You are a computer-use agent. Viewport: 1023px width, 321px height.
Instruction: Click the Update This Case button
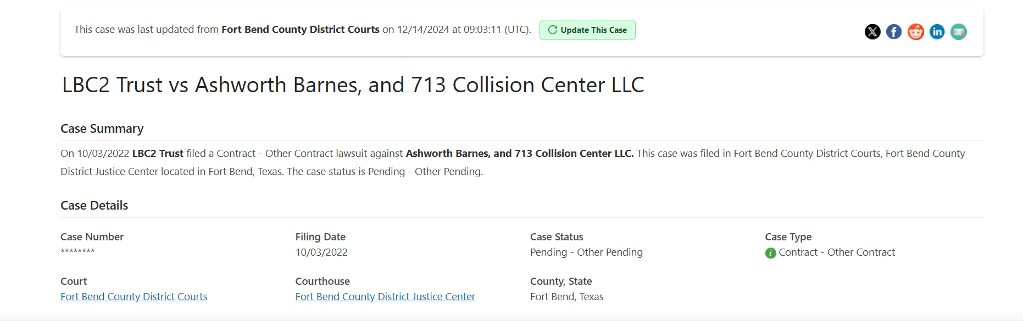coord(587,30)
